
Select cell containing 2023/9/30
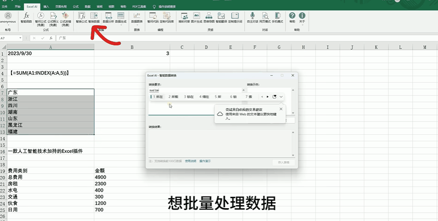point(51,53)
